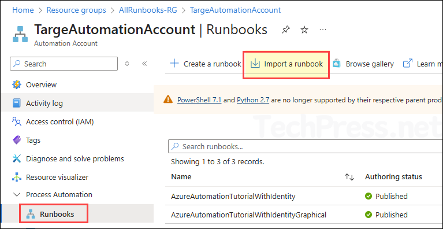Image resolution: width=443 pixels, height=229 pixels.
Task: Open the Resource groups breadcrumb
Action: tap(76, 10)
